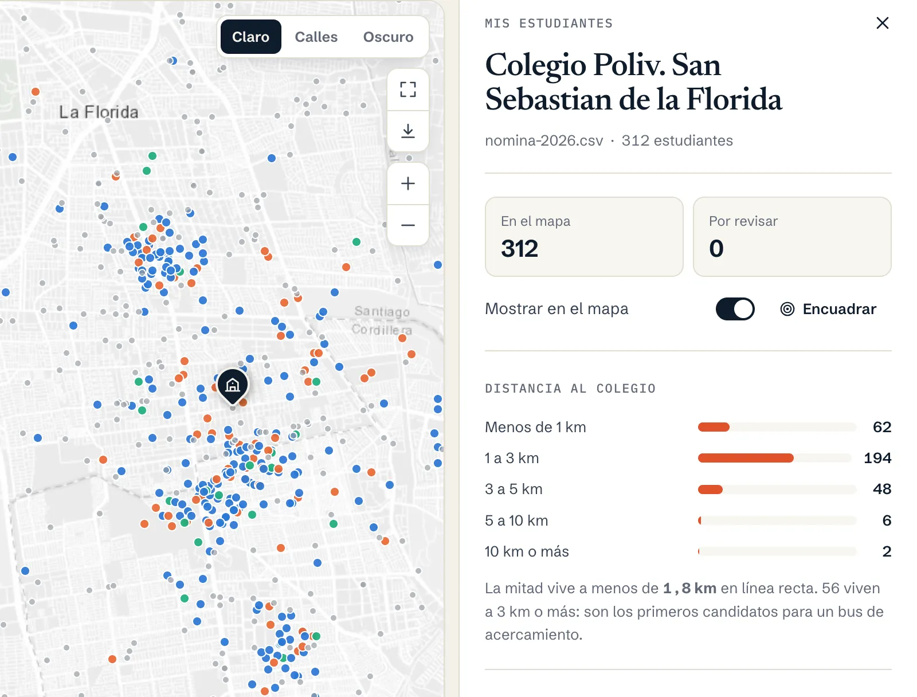This screenshot has width=917, height=697.
Task: Click the Santiago Cordillera map label
Action: coord(382,320)
